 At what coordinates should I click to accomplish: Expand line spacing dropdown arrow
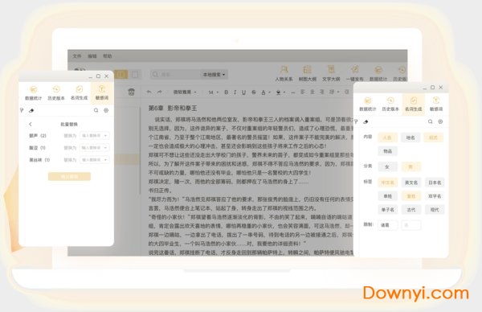[338, 92]
